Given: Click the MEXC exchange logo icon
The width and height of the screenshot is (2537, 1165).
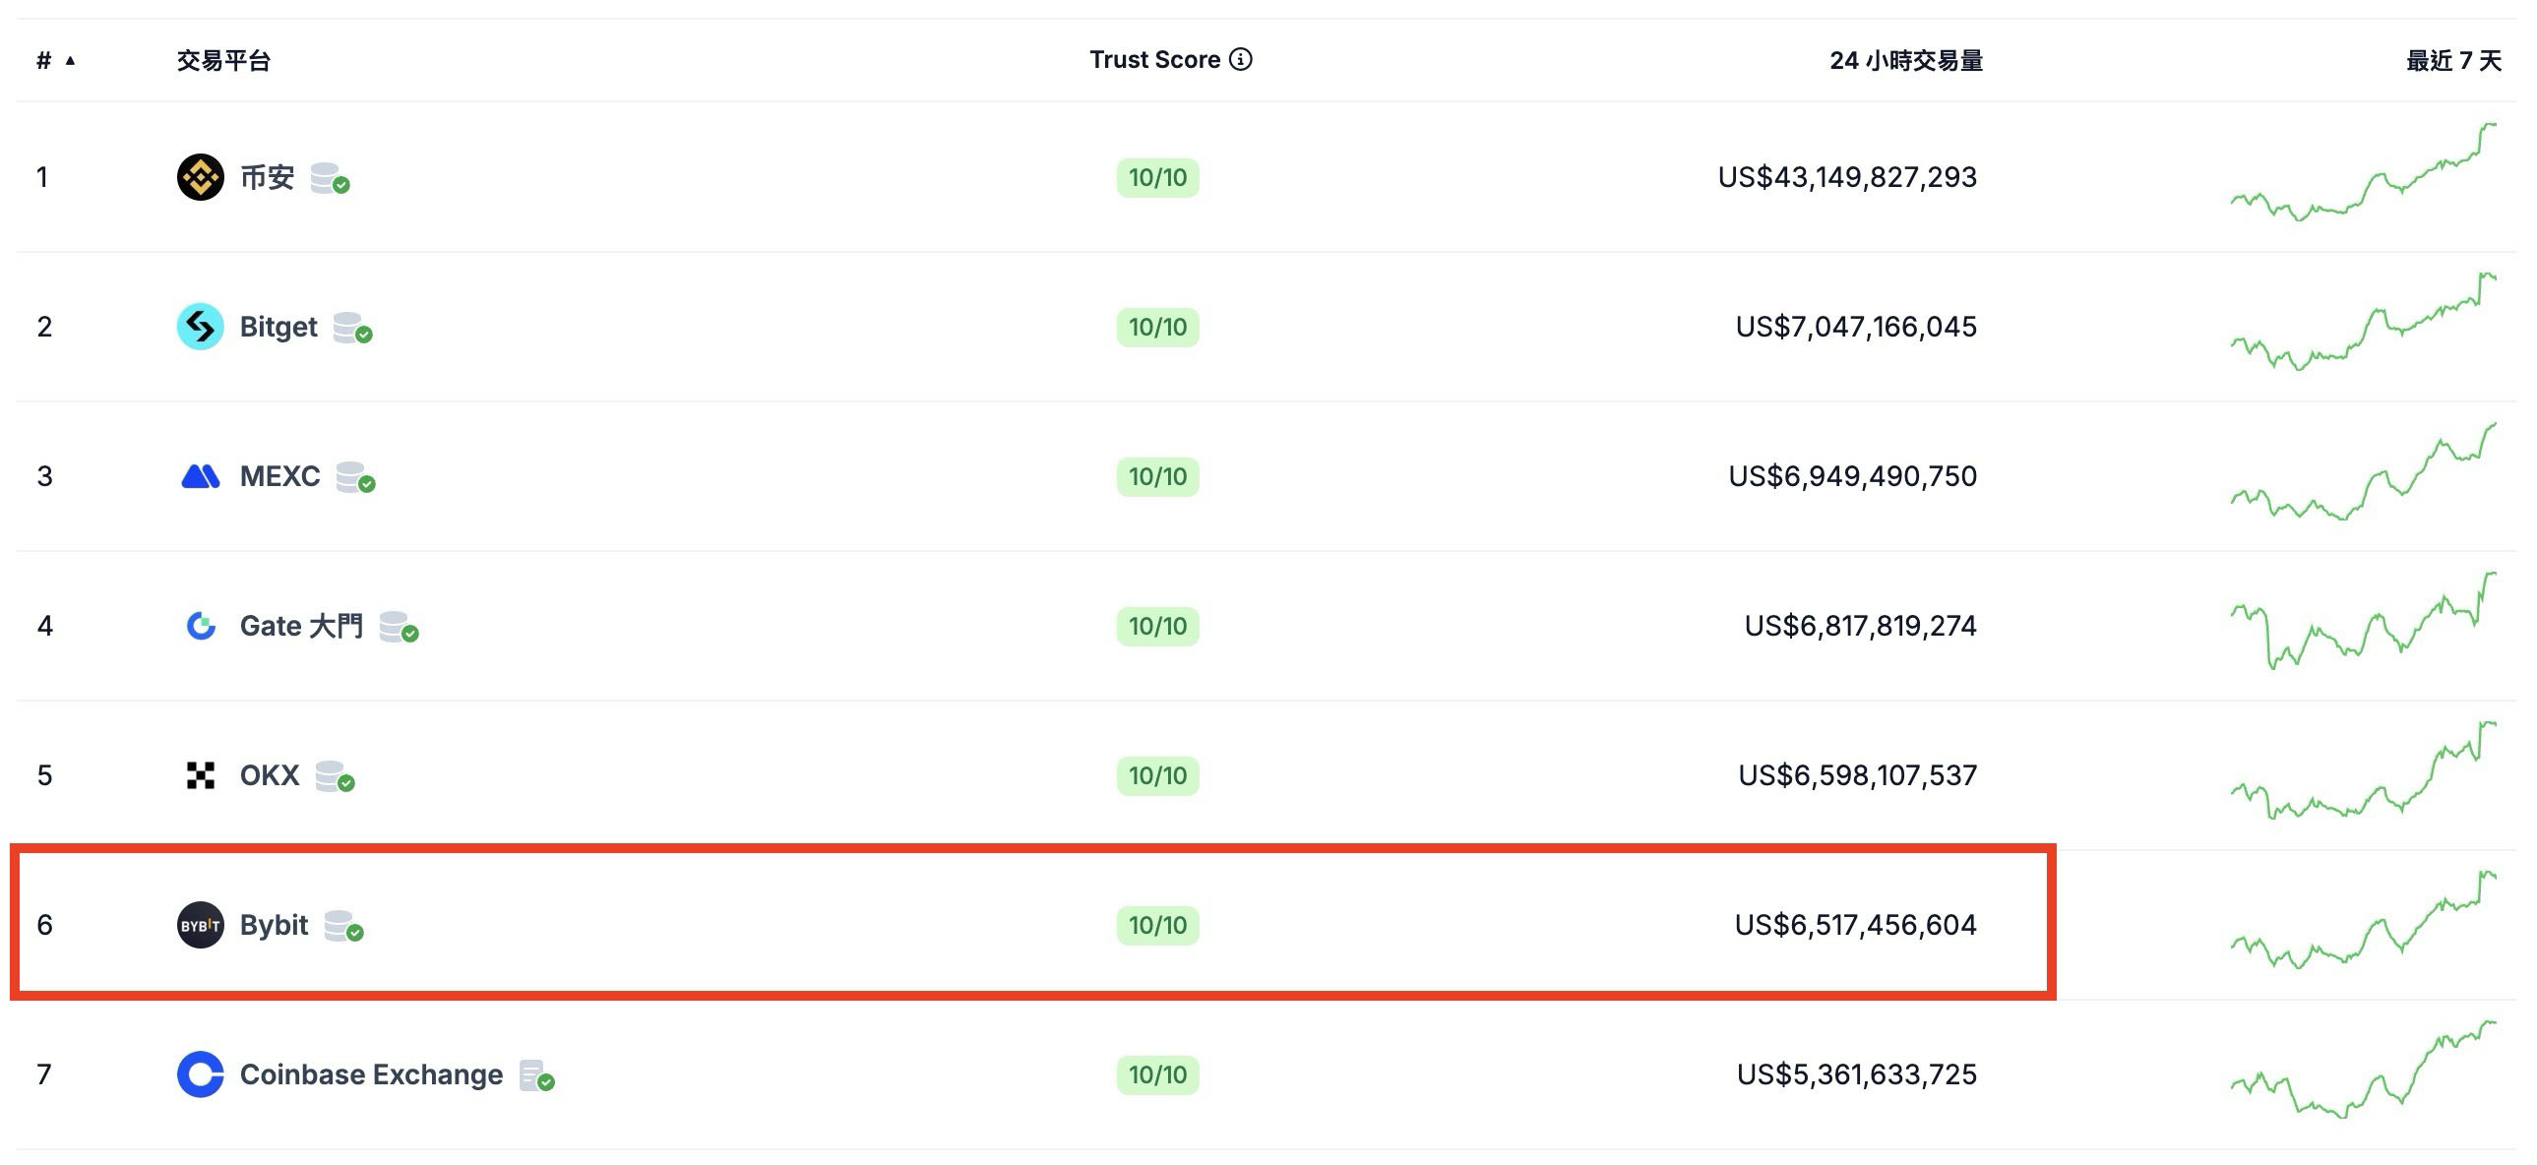Looking at the screenshot, I should click(200, 476).
